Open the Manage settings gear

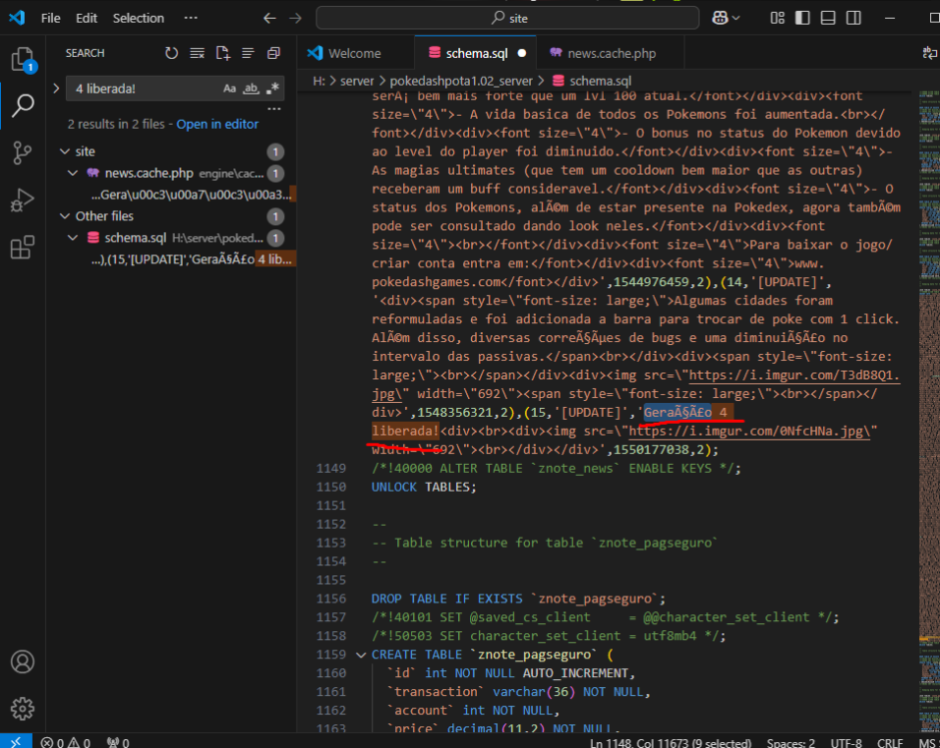coord(22,709)
